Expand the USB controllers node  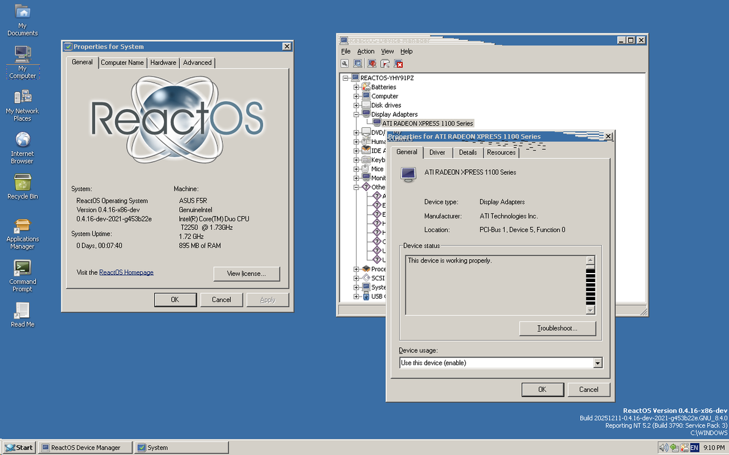[x=357, y=296]
